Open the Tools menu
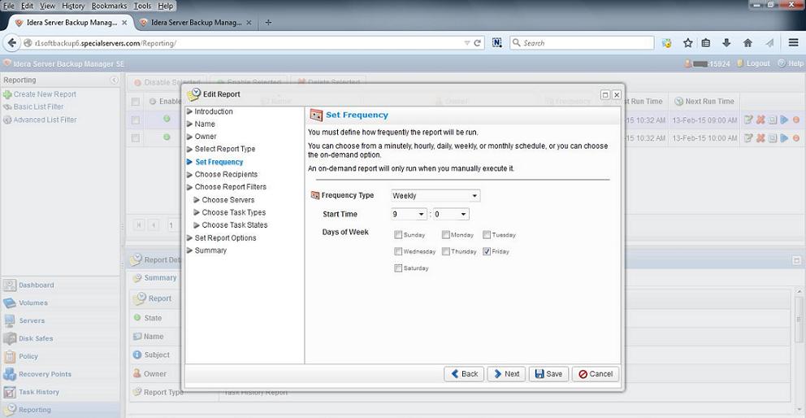 point(142,7)
